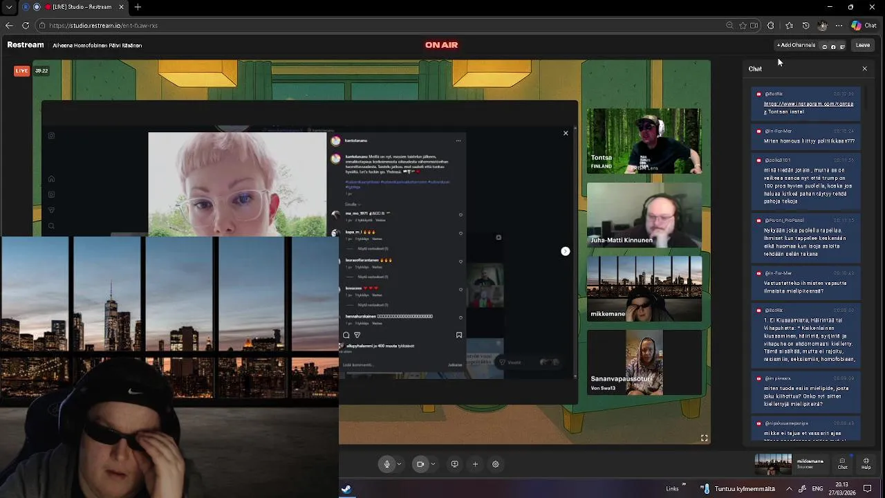885x498 pixels.
Task: Open browser extensions puzzle icon
Action: click(771, 26)
